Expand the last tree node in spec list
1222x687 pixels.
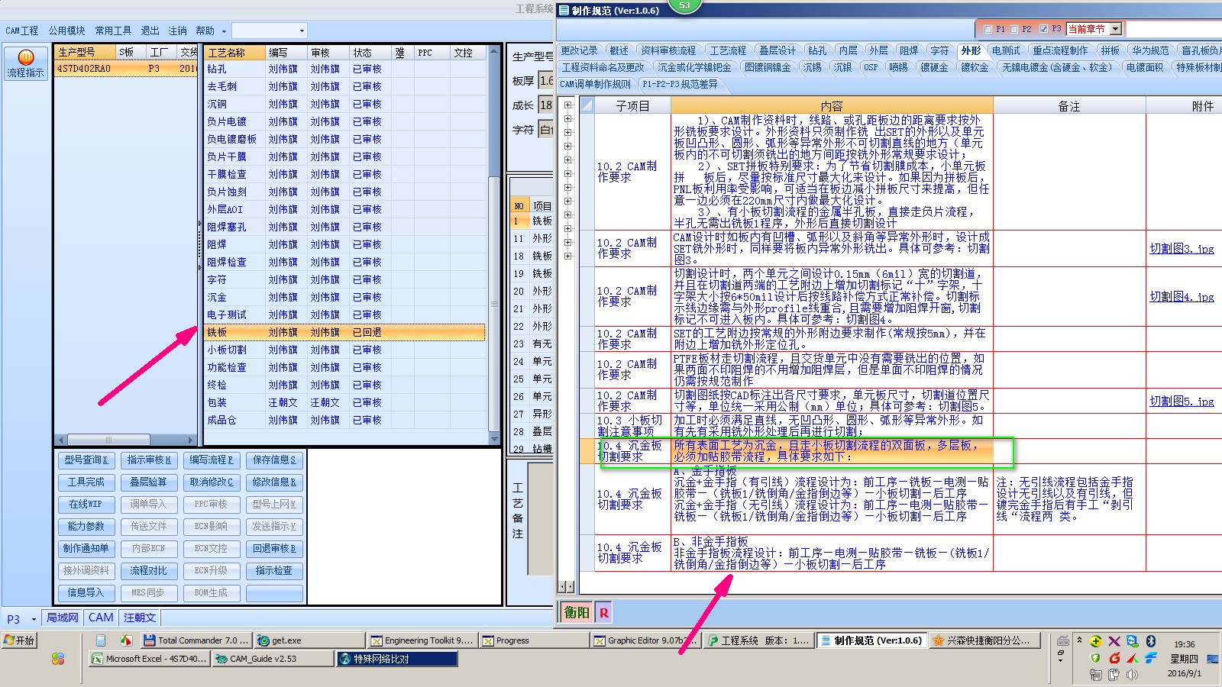[567, 256]
